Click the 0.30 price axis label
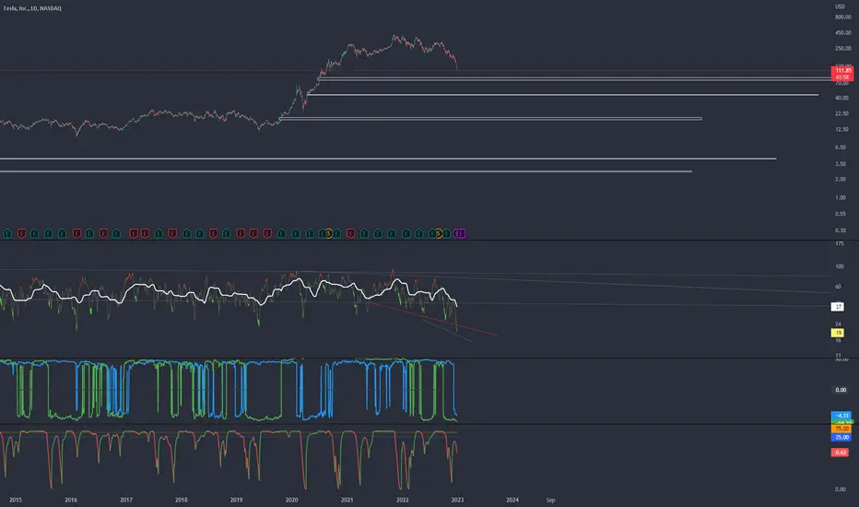The width and height of the screenshot is (859, 507). [x=840, y=230]
